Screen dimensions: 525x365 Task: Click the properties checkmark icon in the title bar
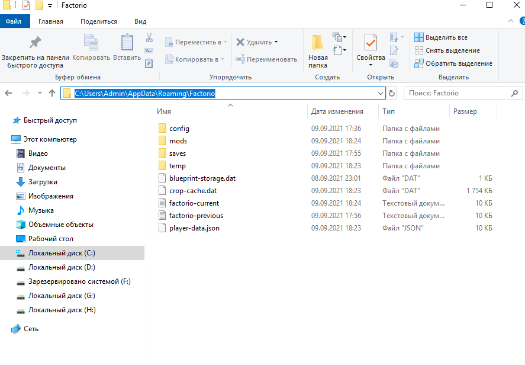(26, 5)
